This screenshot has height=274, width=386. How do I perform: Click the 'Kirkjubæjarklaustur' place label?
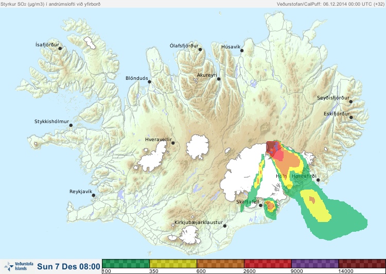[x=199, y=222]
